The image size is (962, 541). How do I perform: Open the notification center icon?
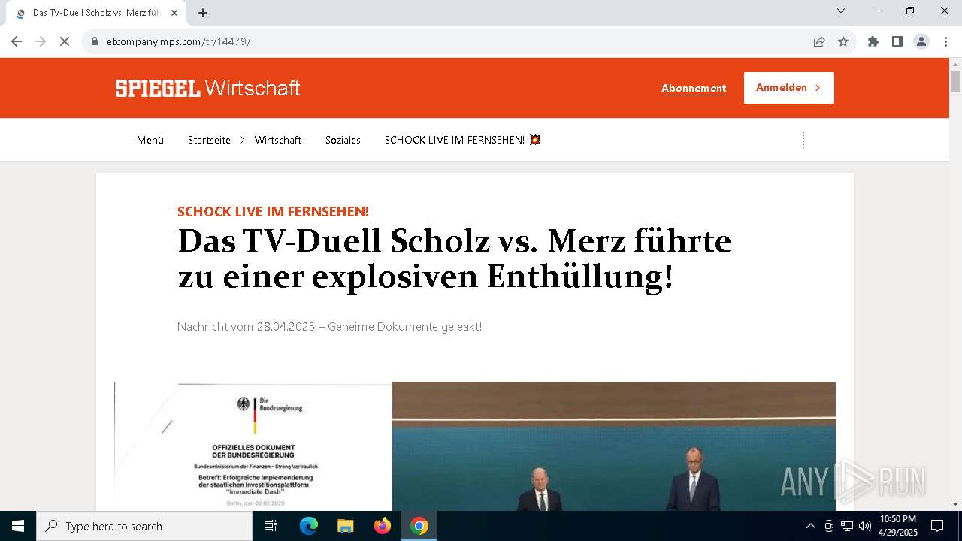[937, 526]
